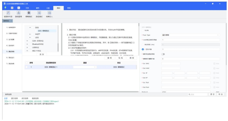Close the 模糊测试 document tab
The width and height of the screenshot is (228, 121).
pos(12,21)
